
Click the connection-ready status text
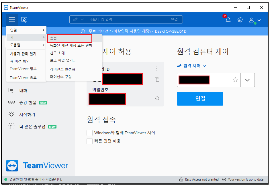[x=36, y=179]
